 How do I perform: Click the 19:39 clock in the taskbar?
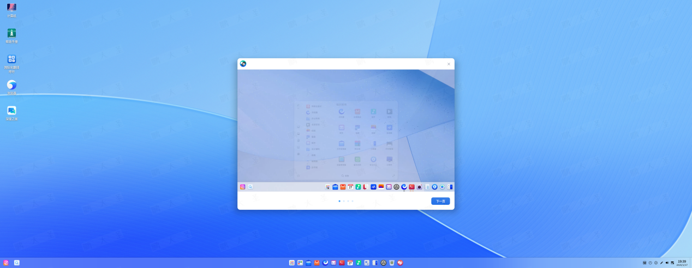682,263
